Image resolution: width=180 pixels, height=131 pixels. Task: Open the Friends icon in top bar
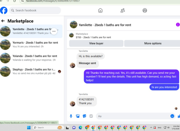coord(122,10)
